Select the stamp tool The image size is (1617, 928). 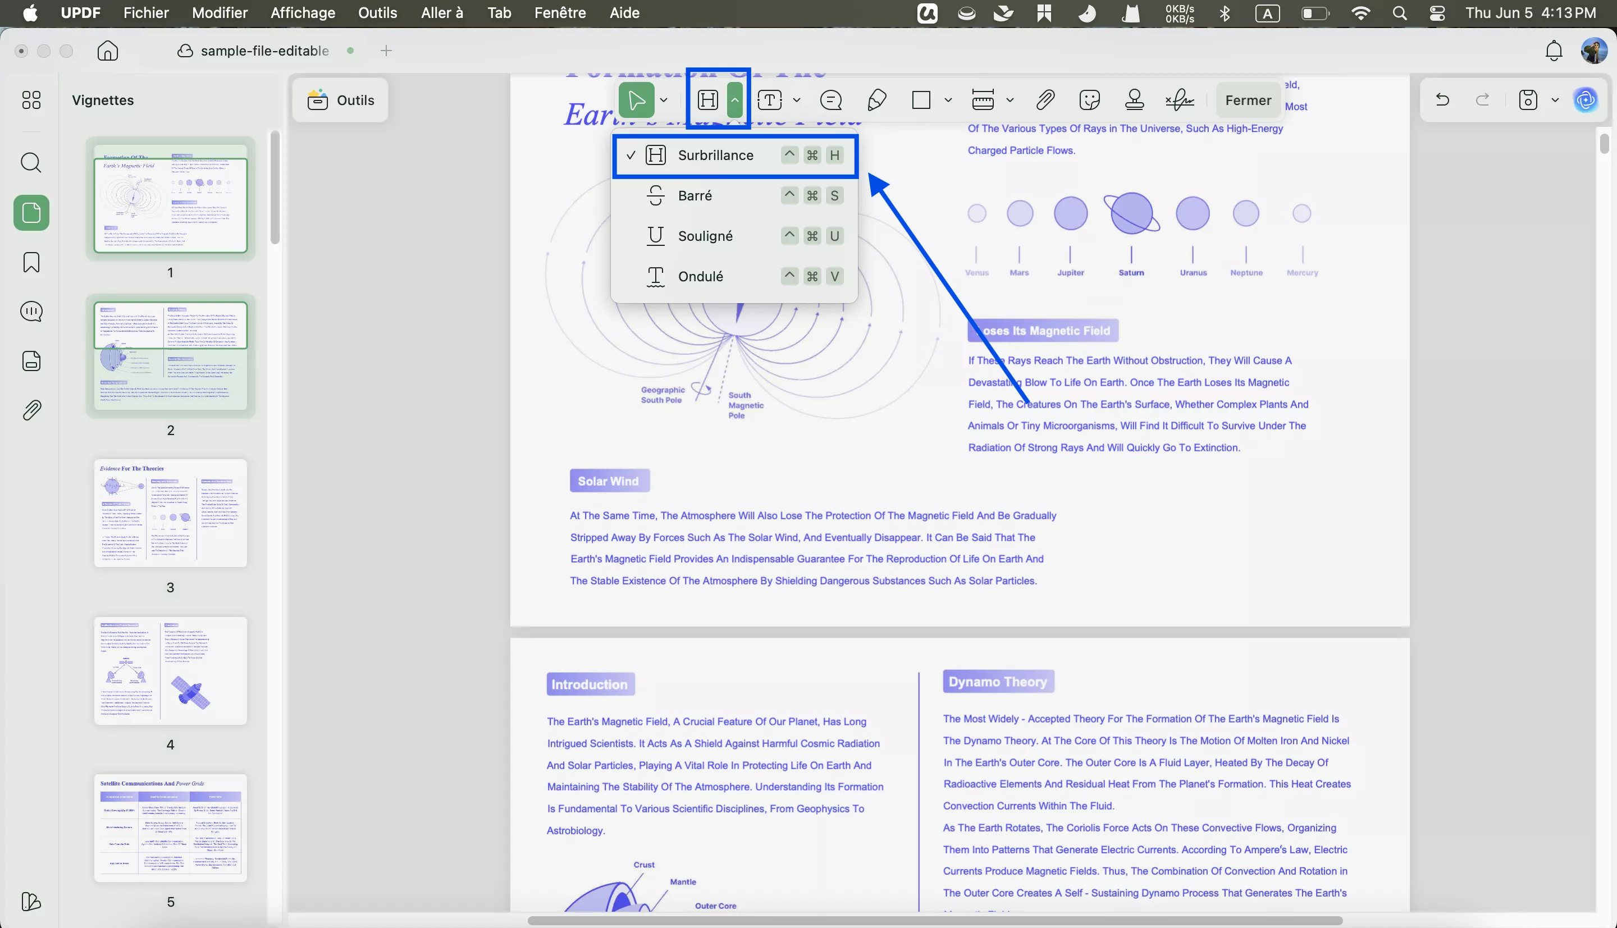(1135, 100)
